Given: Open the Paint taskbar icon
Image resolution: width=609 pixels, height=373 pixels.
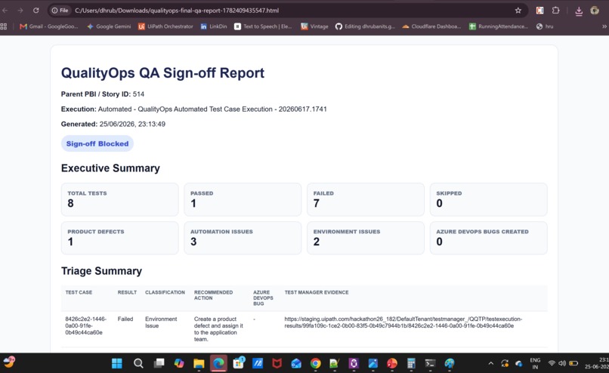Looking at the screenshot, I should [450, 363].
